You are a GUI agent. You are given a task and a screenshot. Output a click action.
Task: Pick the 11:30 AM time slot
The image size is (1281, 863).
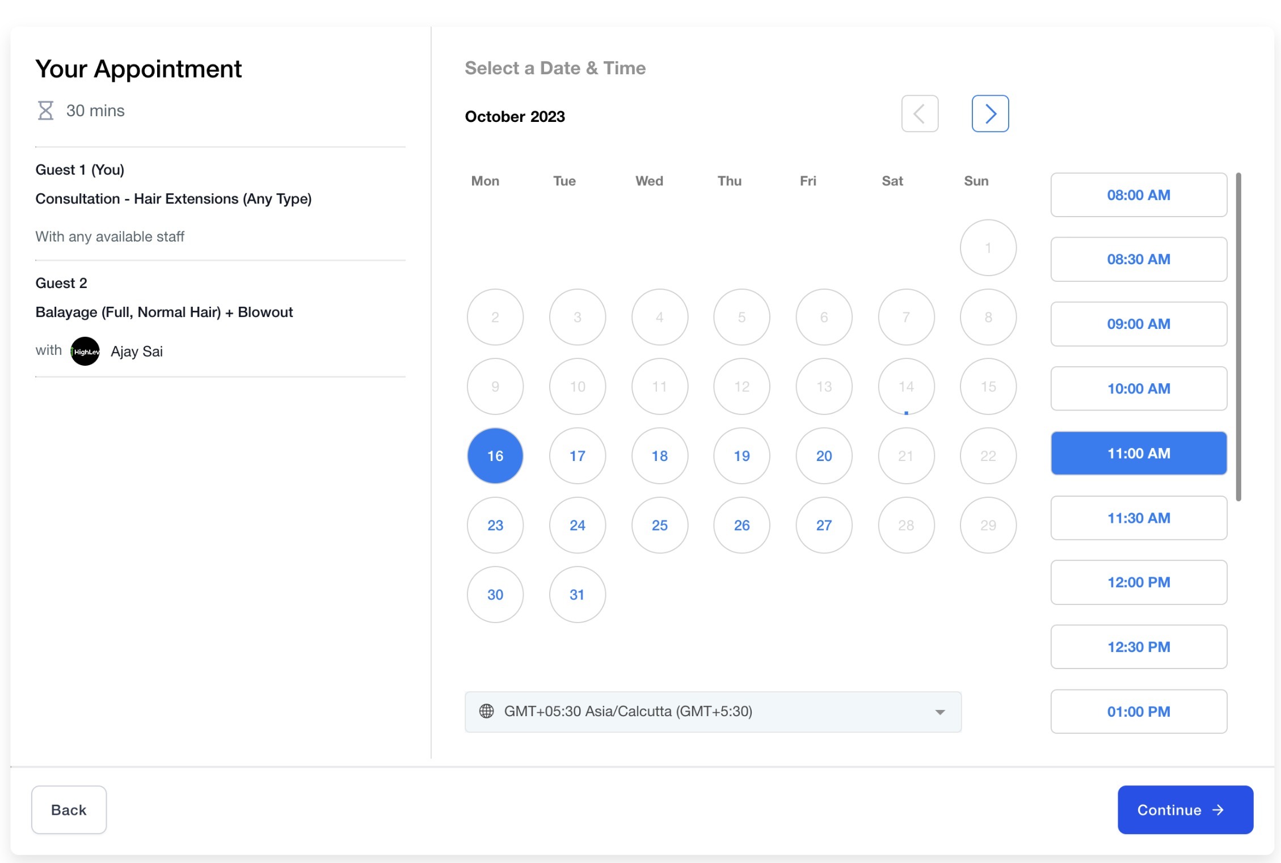tap(1138, 518)
